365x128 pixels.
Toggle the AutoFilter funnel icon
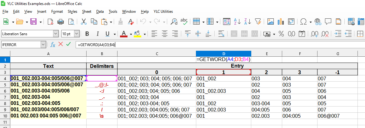click(x=258, y=22)
